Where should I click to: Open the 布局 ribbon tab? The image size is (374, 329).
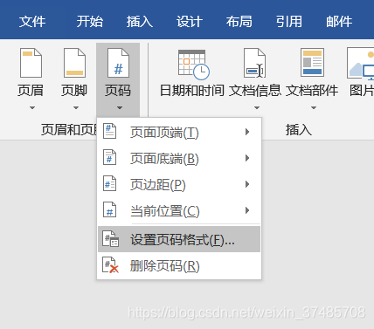coord(239,22)
